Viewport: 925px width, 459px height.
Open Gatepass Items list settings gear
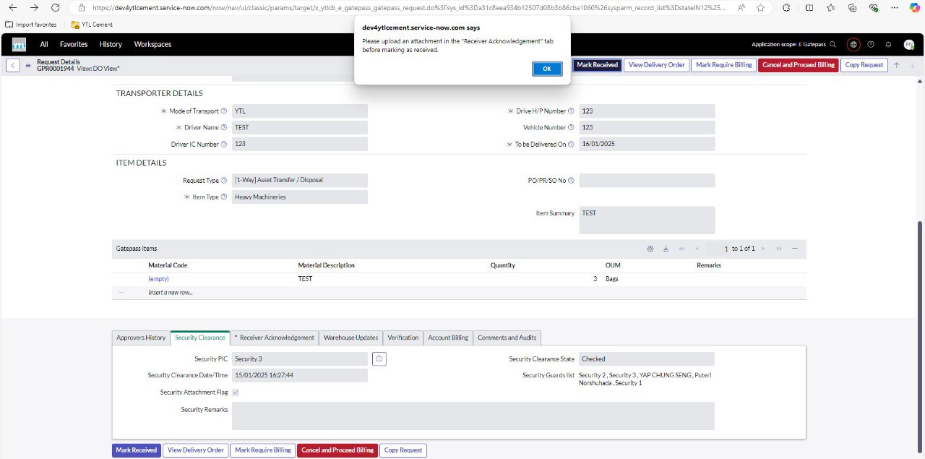(650, 249)
